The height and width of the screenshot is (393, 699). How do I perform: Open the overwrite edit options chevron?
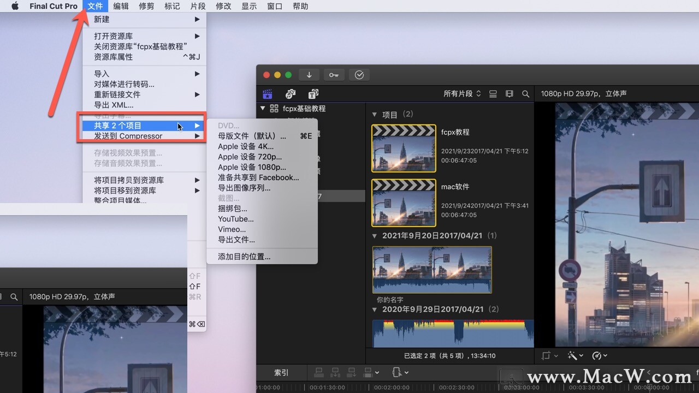click(377, 373)
